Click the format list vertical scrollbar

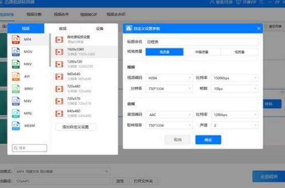point(50,50)
